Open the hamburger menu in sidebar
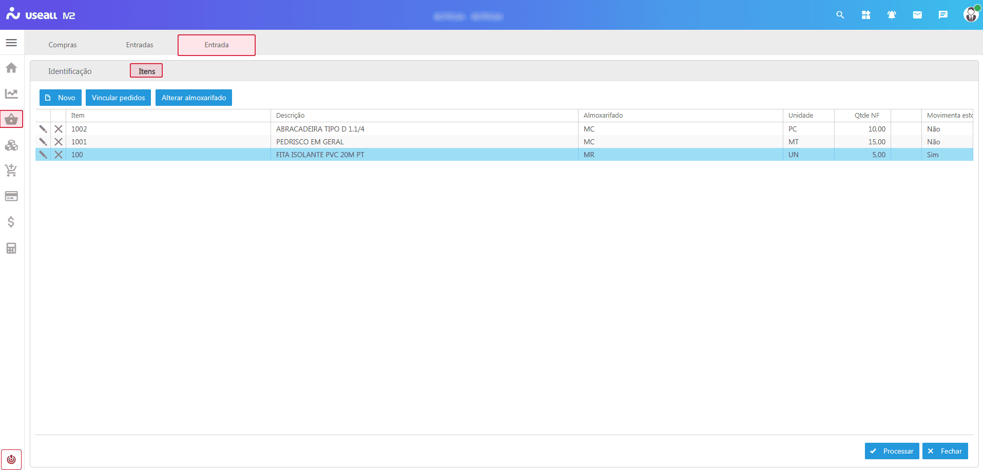 (11, 43)
